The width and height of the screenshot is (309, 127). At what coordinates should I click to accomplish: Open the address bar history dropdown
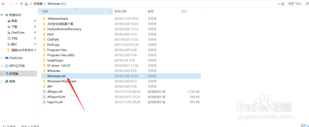click(x=278, y=4)
